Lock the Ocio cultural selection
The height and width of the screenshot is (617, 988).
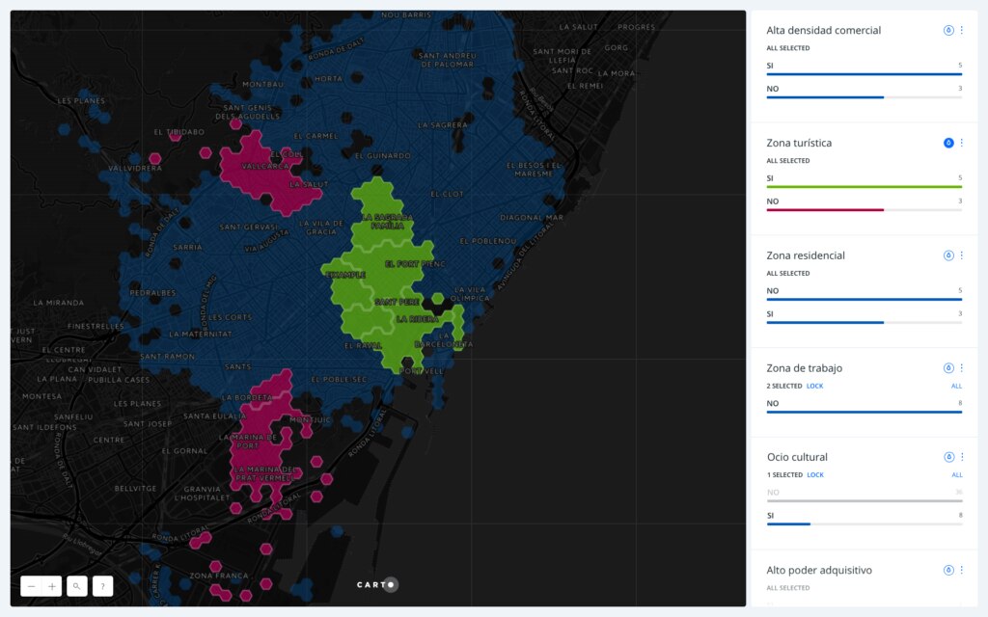815,474
